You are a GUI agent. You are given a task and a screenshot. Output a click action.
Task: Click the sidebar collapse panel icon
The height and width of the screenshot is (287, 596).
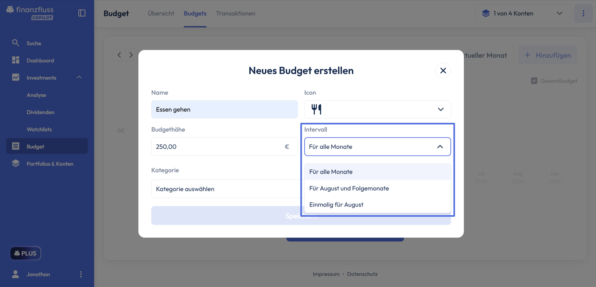click(x=82, y=13)
